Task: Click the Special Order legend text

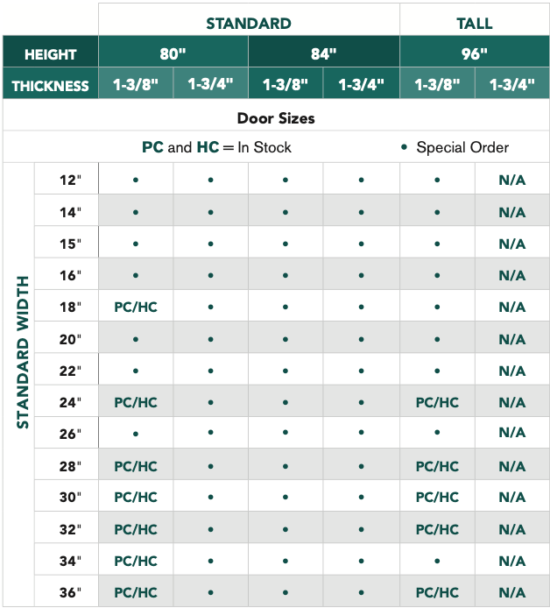Action: (x=462, y=147)
